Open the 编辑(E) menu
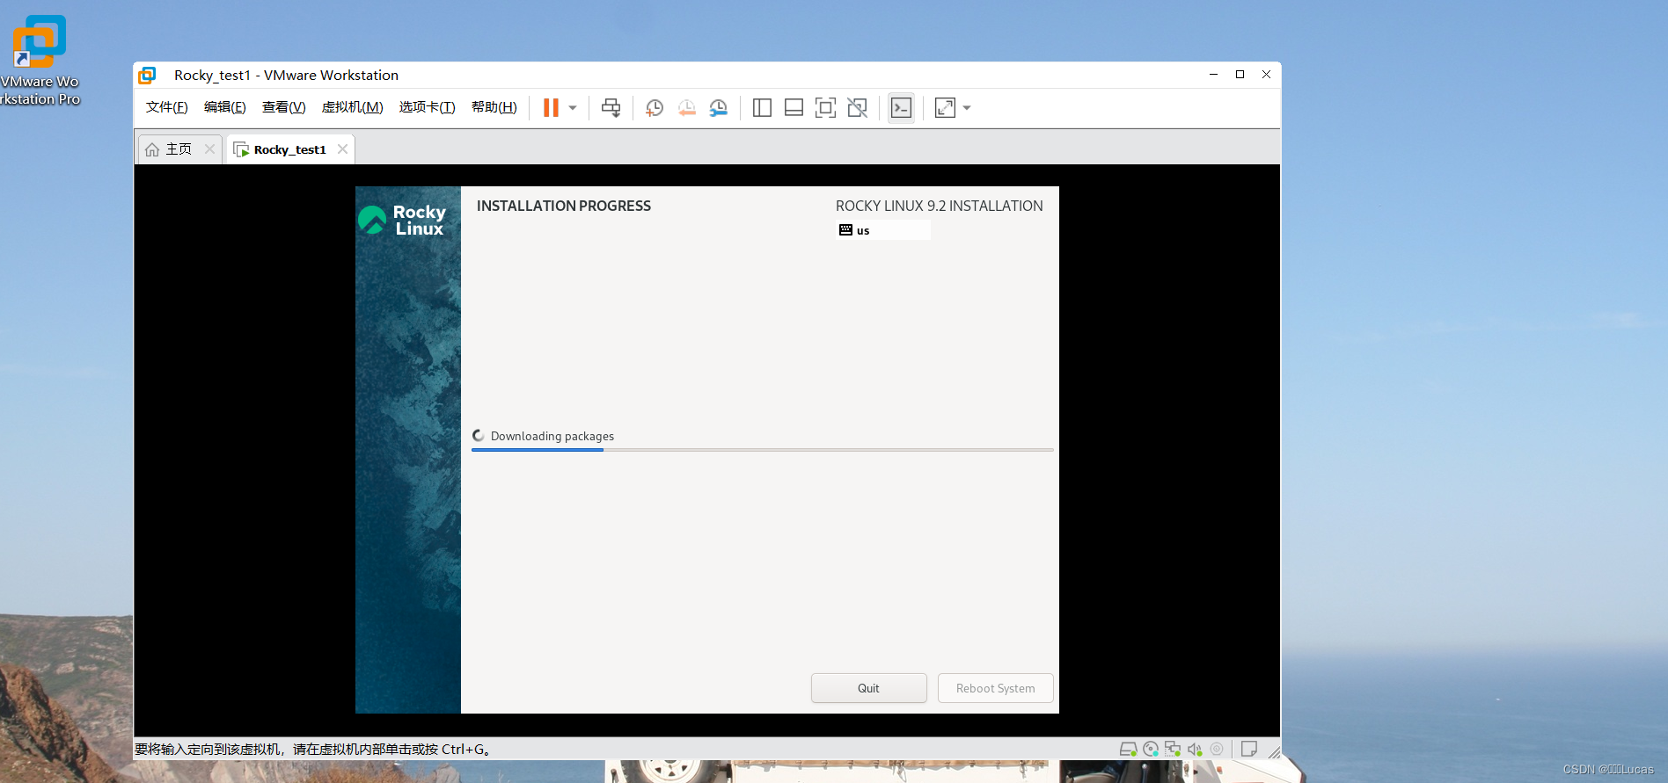 pos(225,107)
